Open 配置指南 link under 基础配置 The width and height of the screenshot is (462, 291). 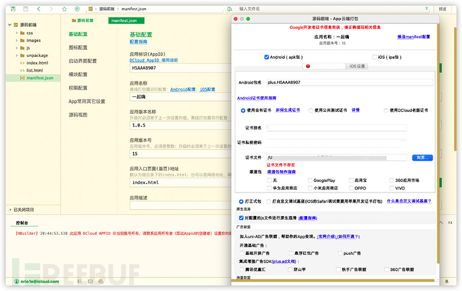[138, 41]
